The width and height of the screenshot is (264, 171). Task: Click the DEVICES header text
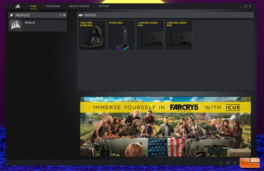coord(90,15)
